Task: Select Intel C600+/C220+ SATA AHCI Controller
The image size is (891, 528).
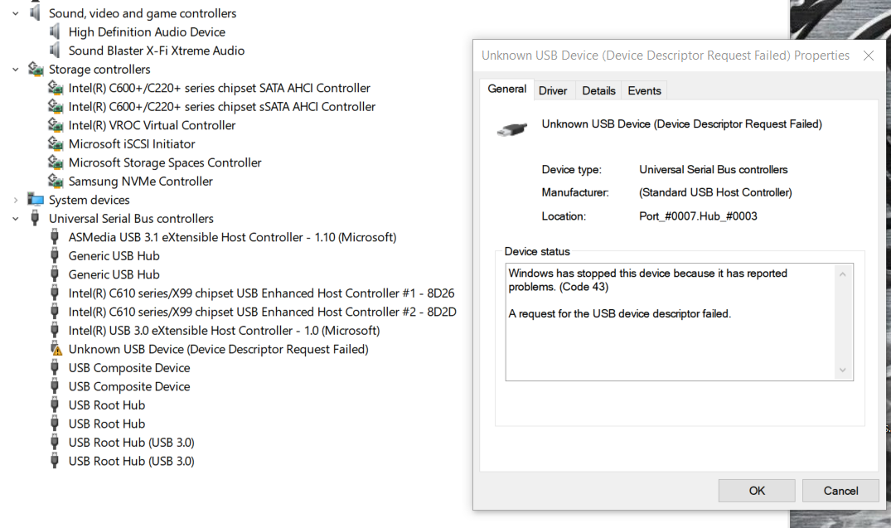Action: 220,88
